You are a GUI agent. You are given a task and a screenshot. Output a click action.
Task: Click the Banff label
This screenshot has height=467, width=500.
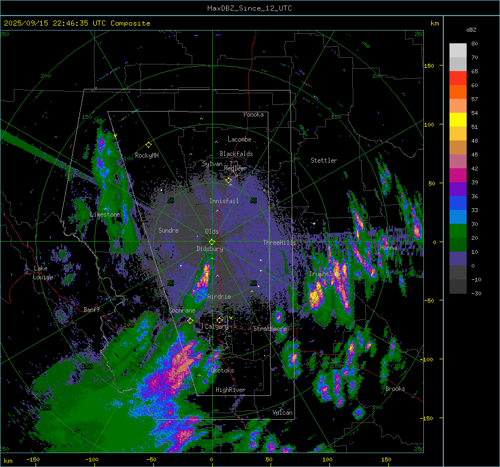92,309
